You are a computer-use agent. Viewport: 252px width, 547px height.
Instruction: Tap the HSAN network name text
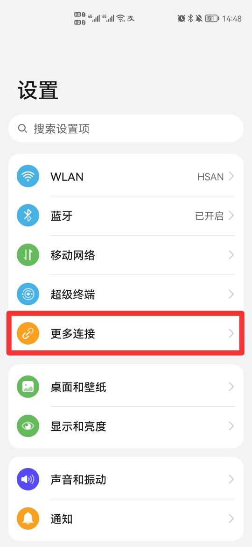(x=210, y=177)
